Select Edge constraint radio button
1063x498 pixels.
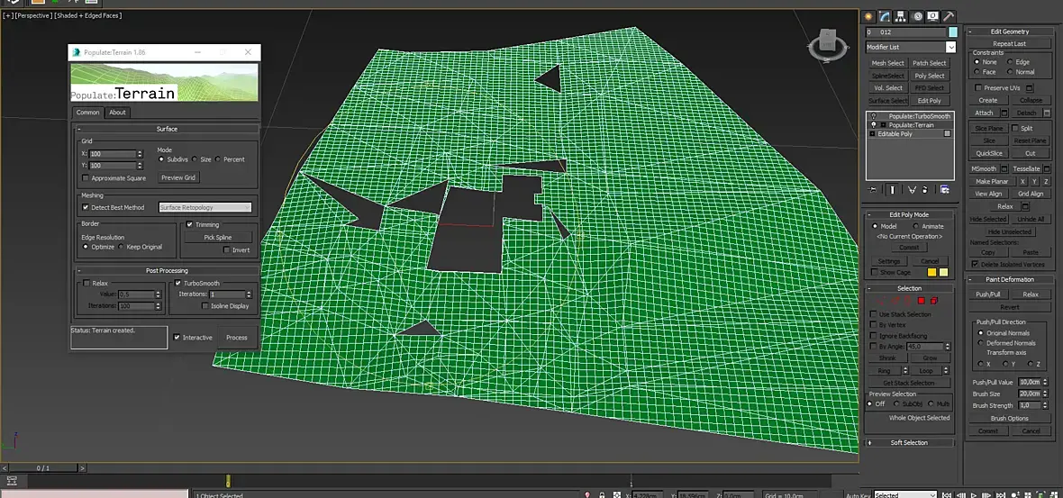1010,61
